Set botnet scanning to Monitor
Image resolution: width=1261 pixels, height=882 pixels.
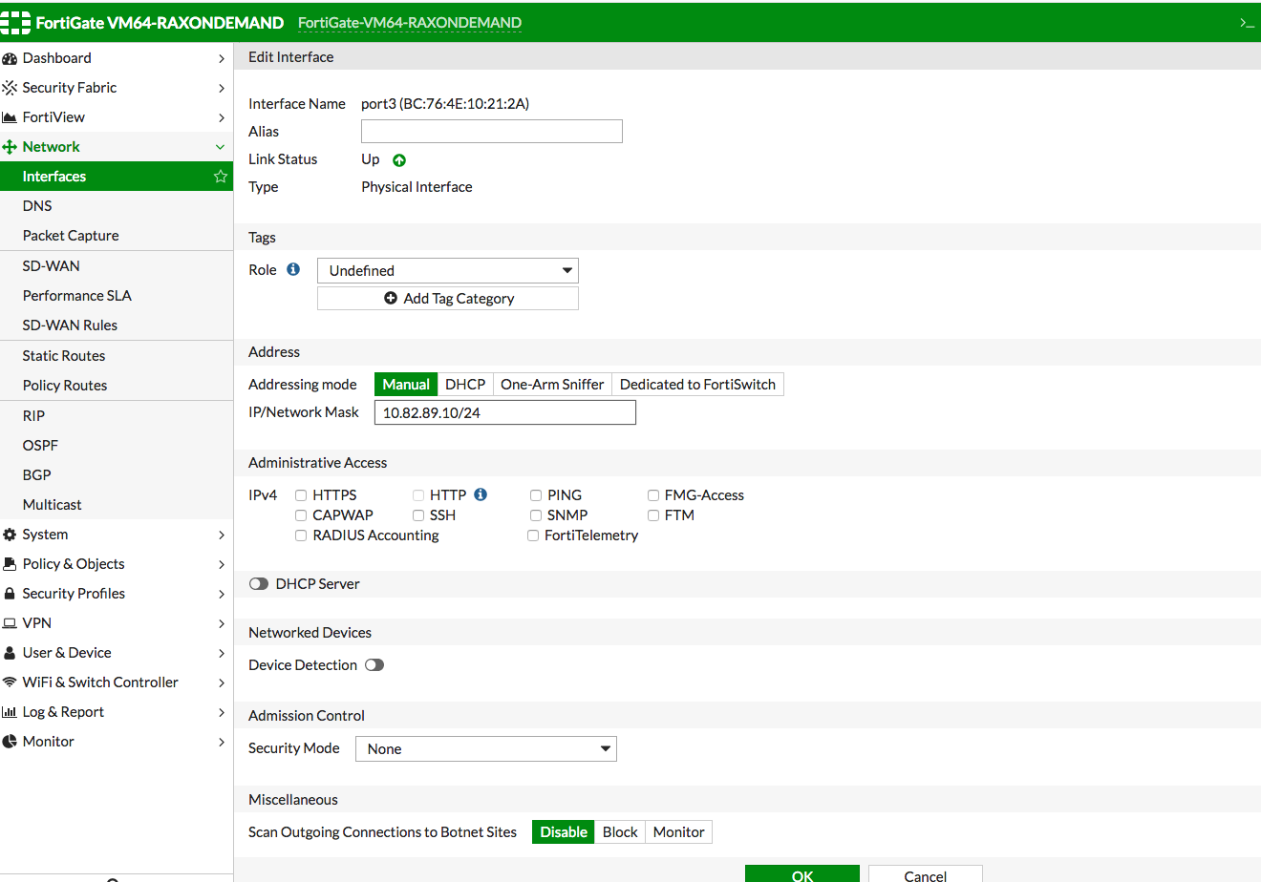point(678,832)
